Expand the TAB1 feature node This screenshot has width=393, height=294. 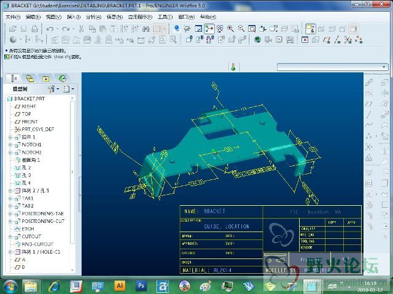[x=10, y=198]
